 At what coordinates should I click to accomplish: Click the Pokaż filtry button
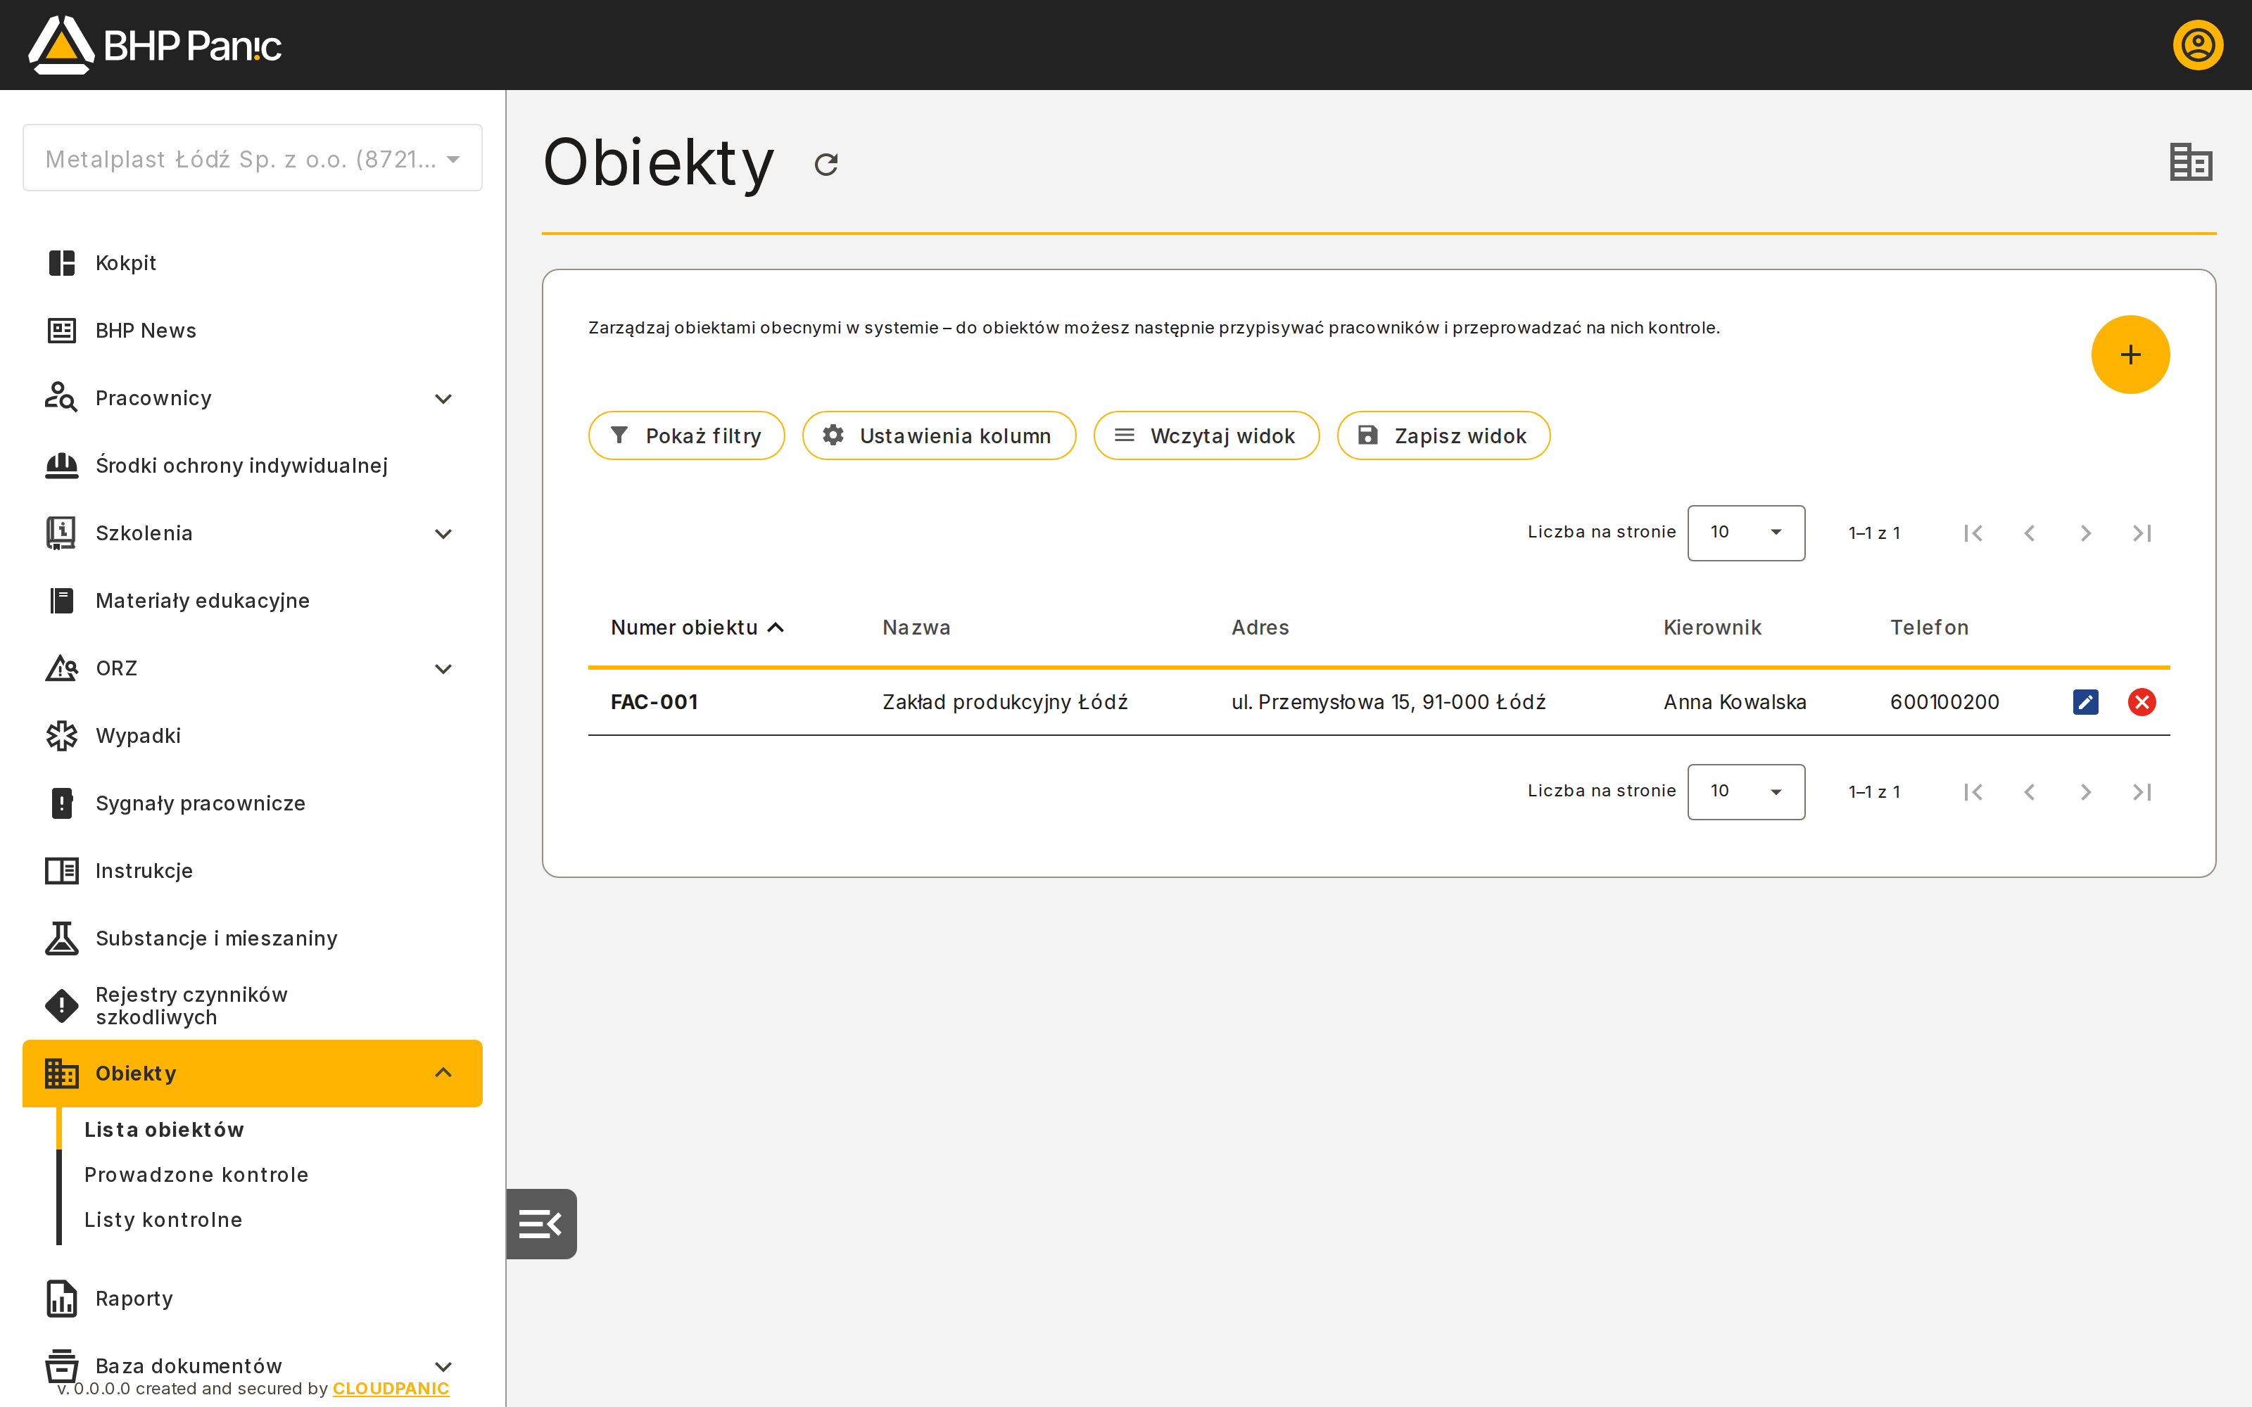(687, 435)
